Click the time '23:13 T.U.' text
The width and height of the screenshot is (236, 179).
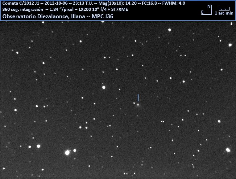[83, 3]
